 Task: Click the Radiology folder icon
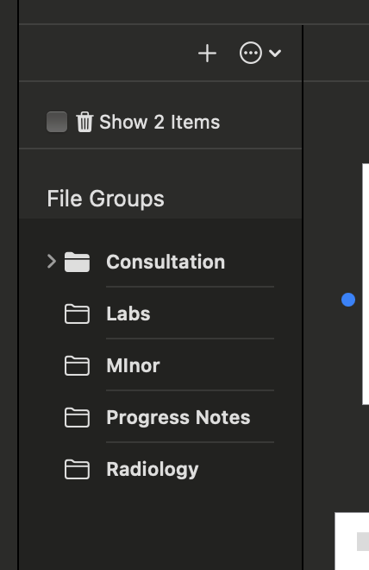pyautogui.click(x=77, y=470)
